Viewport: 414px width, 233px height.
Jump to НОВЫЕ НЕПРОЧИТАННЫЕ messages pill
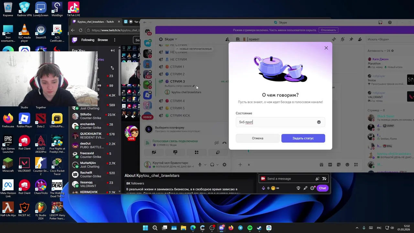[194, 49]
